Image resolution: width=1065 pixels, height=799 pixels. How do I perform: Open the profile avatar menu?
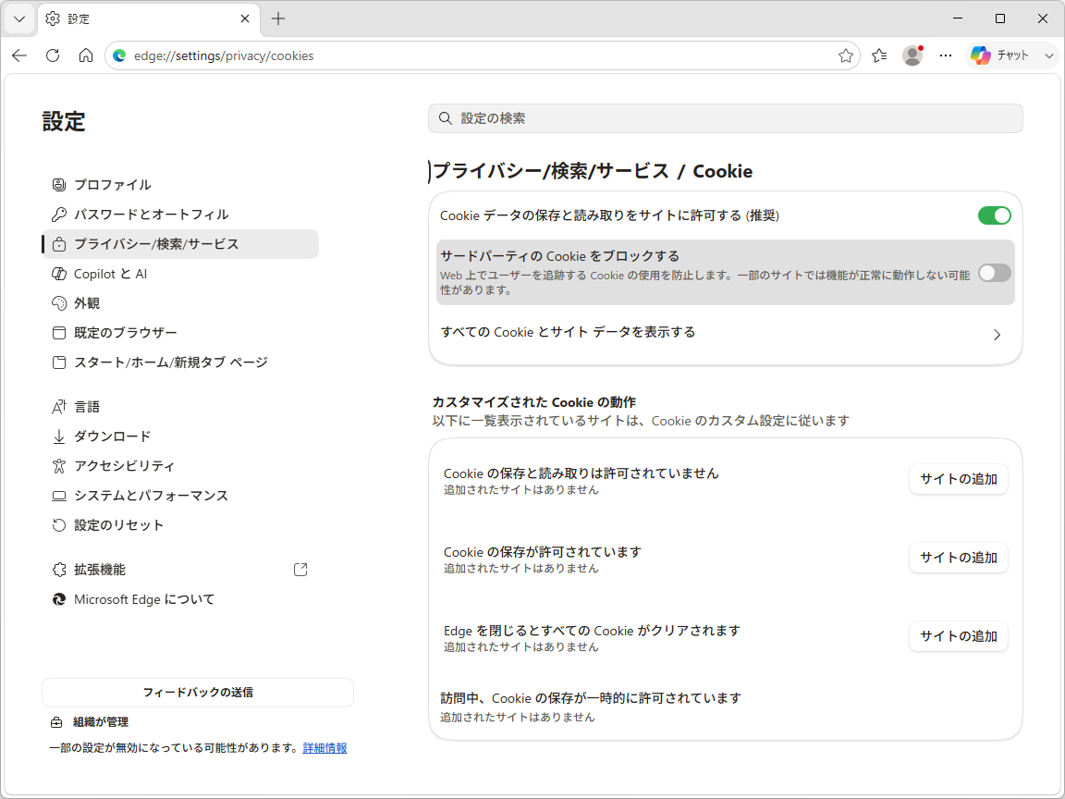pyautogui.click(x=912, y=55)
